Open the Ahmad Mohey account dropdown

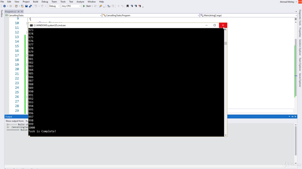[296, 2]
